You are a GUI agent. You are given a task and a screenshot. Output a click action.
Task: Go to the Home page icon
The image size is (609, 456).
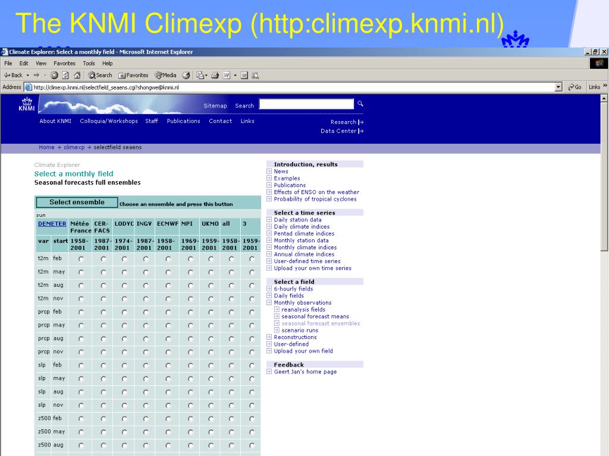pyautogui.click(x=77, y=75)
